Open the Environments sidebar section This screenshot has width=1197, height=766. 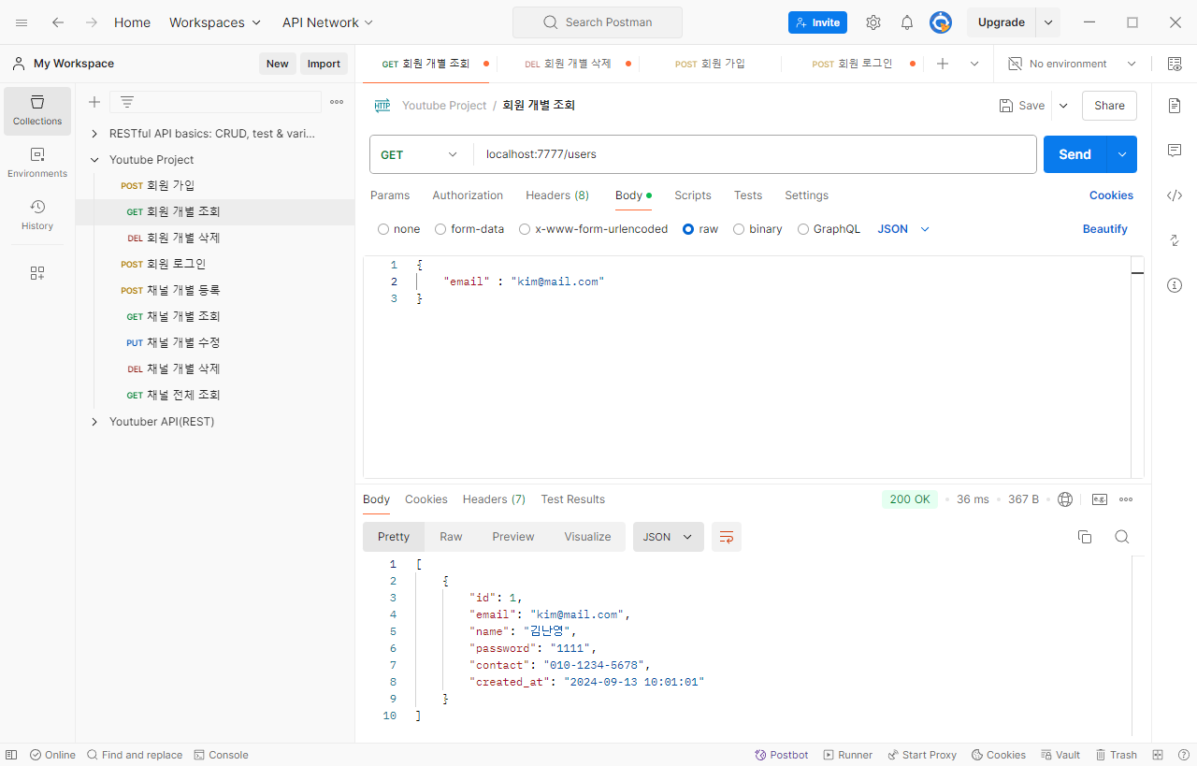pyautogui.click(x=37, y=163)
